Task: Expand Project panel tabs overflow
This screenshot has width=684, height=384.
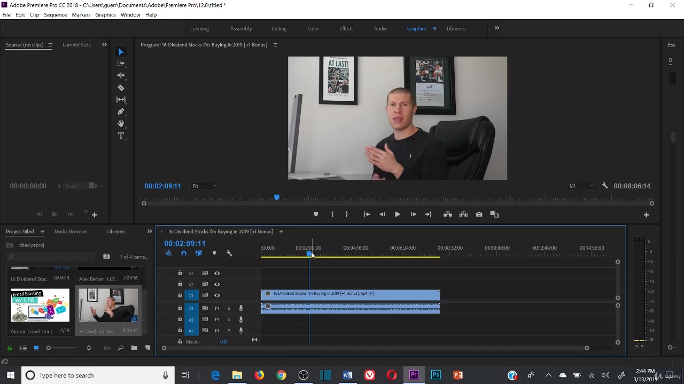Action: 150,231
